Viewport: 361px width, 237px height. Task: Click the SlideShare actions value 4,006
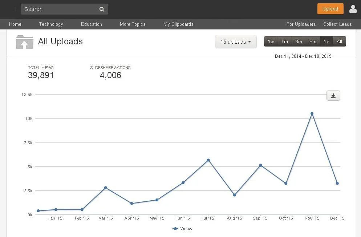110,75
